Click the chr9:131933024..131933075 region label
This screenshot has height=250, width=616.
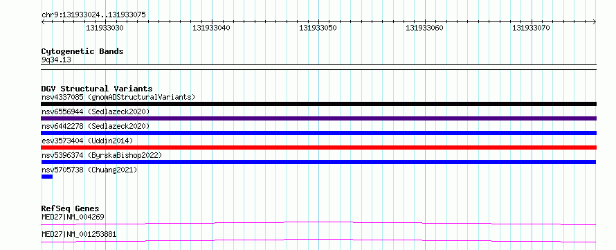(93, 15)
